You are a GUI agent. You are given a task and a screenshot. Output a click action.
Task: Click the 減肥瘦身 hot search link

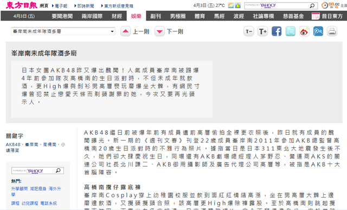pos(38,188)
